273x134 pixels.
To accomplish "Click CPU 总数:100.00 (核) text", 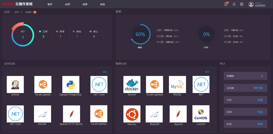I will coord(233,30).
